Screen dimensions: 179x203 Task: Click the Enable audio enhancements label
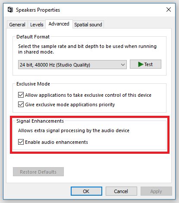pyautogui.click(x=57, y=142)
